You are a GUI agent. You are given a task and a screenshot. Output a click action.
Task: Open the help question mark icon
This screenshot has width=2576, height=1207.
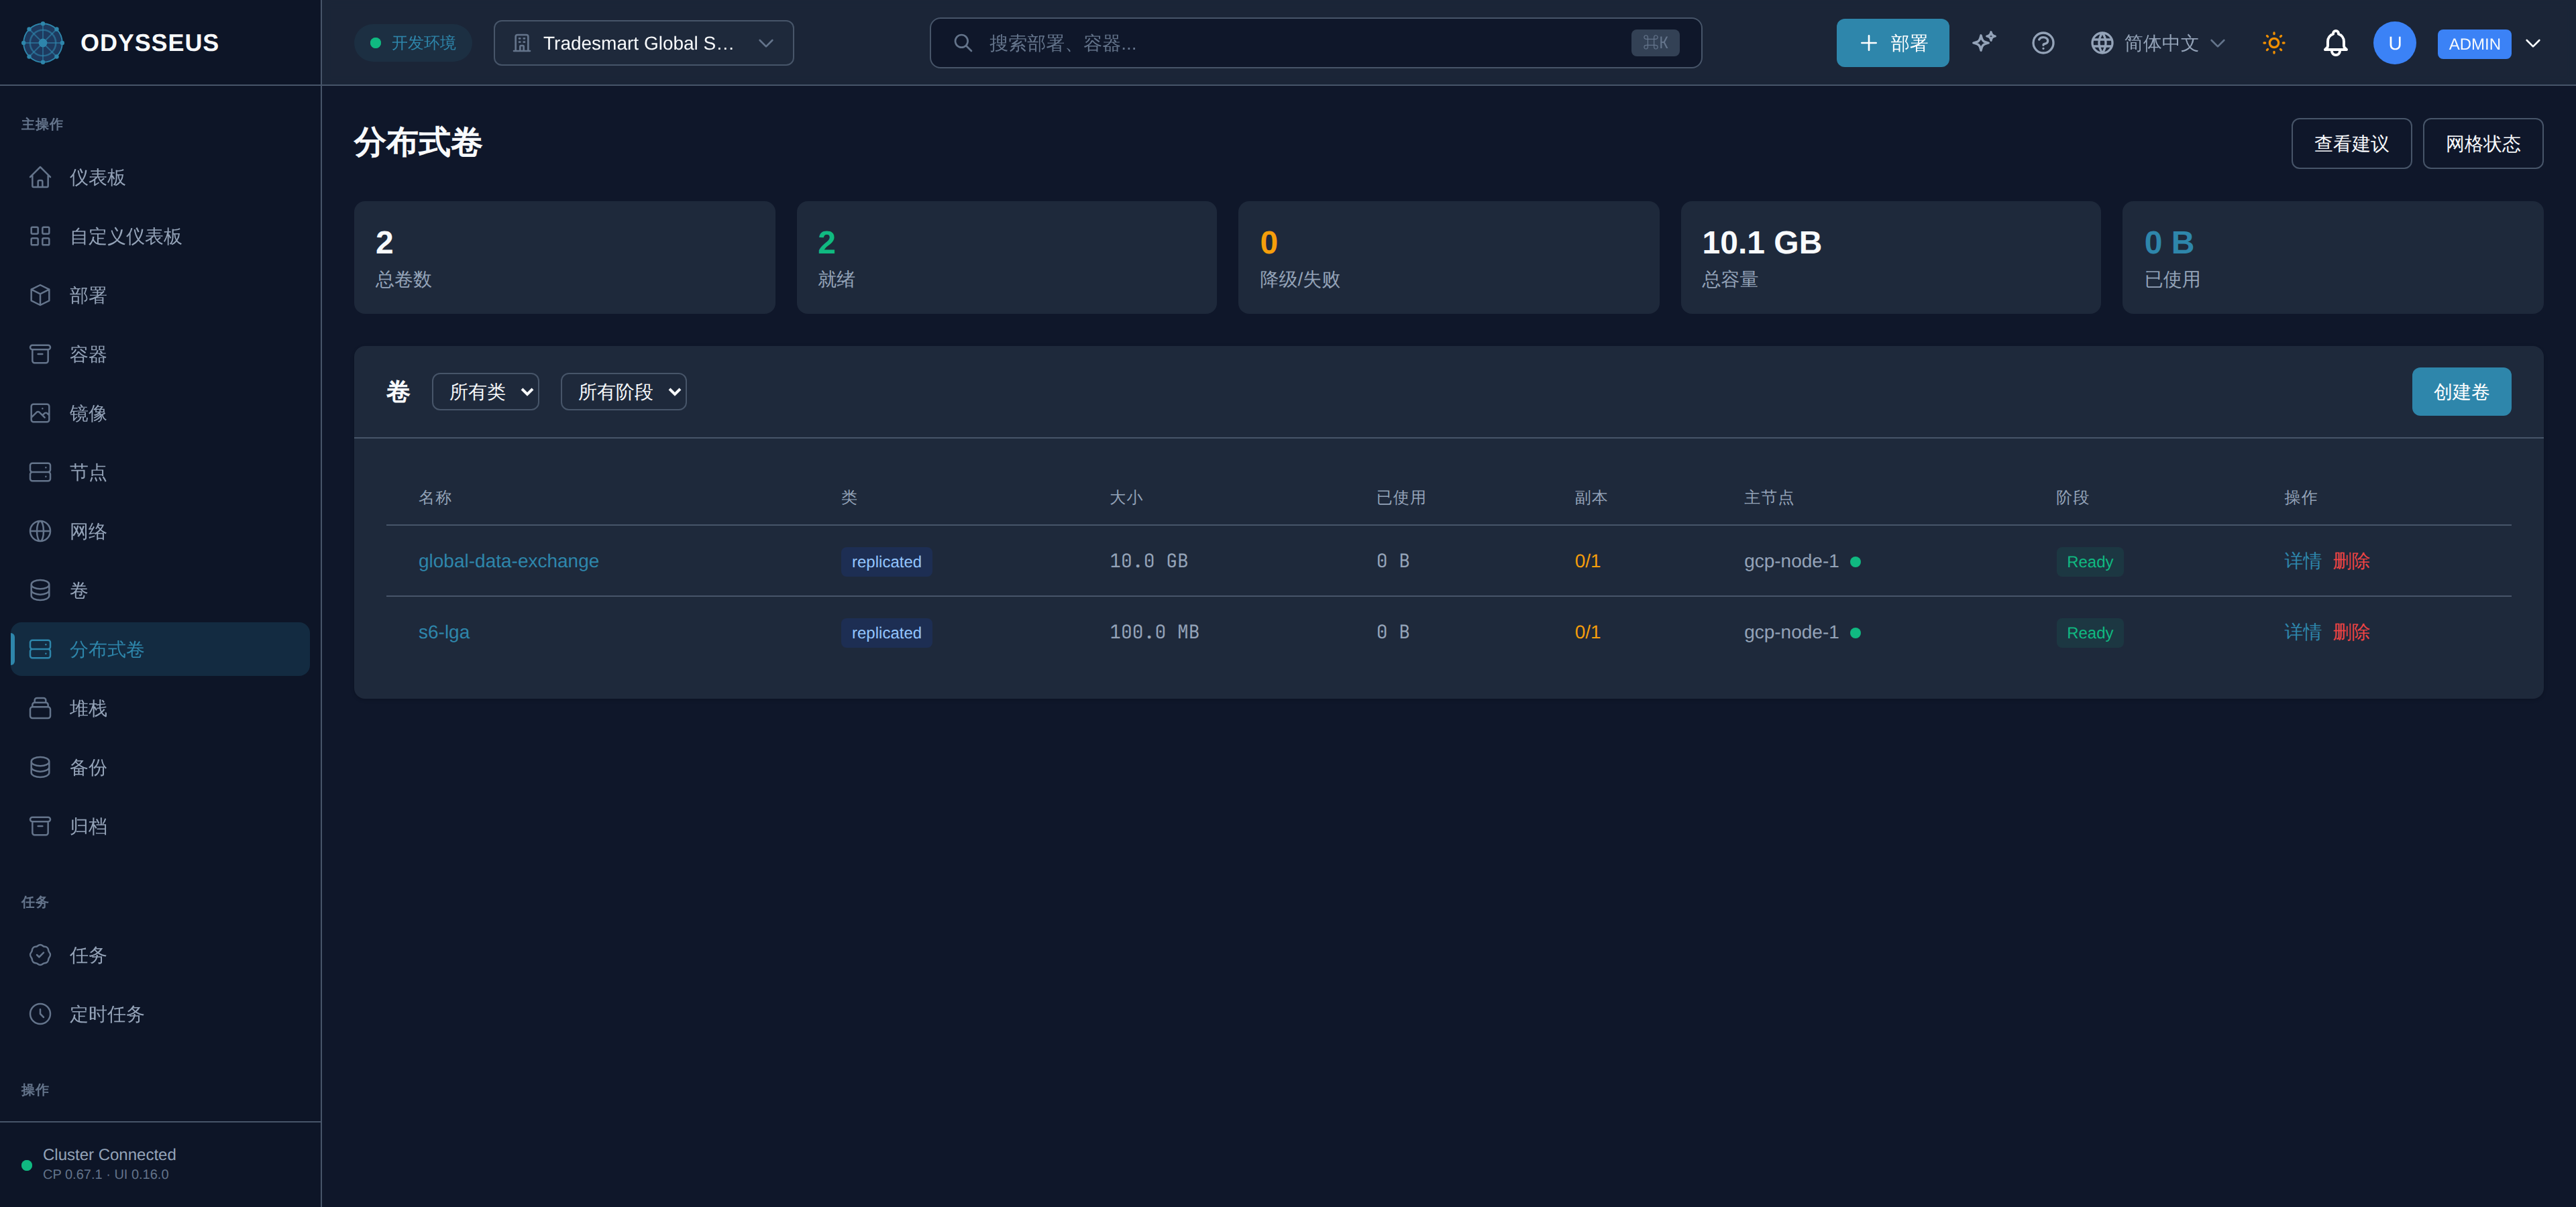pyautogui.click(x=2043, y=43)
